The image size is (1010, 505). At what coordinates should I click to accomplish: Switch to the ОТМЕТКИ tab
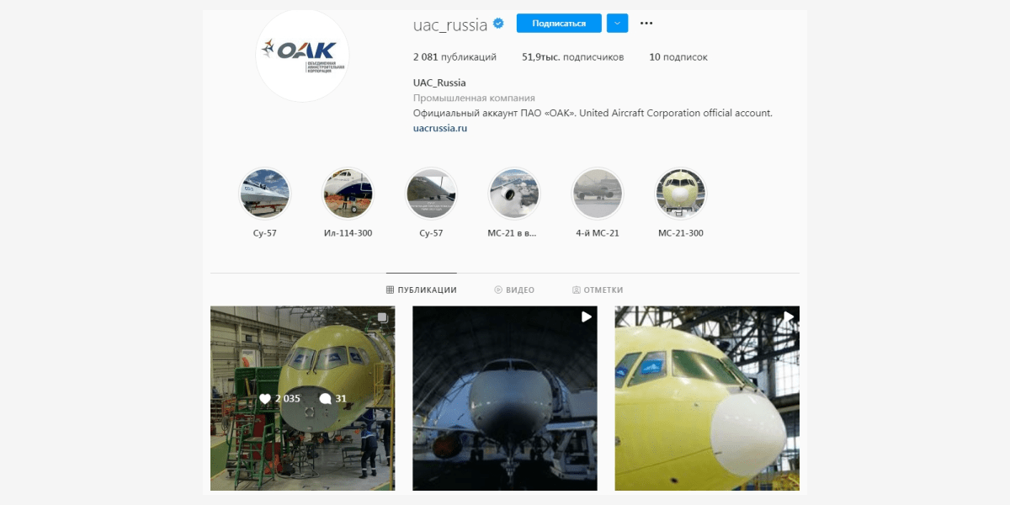(x=598, y=290)
